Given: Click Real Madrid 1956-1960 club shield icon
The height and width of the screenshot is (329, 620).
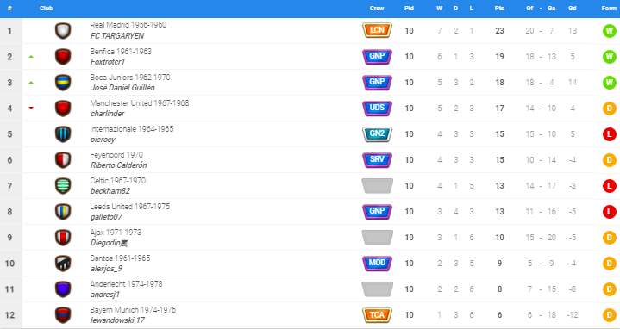Looking at the screenshot, I should click(63, 31).
